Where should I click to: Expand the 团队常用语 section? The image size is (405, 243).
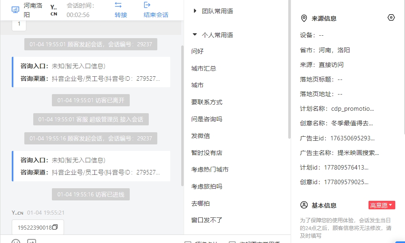[x=195, y=11]
